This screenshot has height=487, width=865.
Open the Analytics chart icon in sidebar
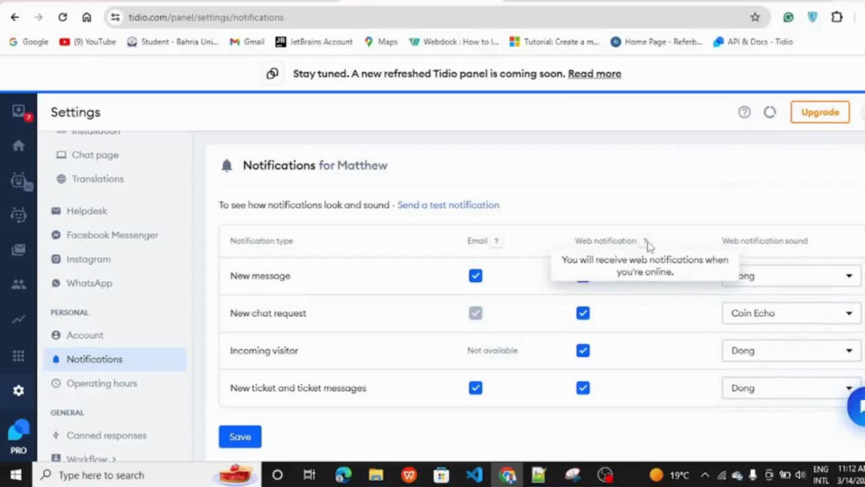(19, 319)
